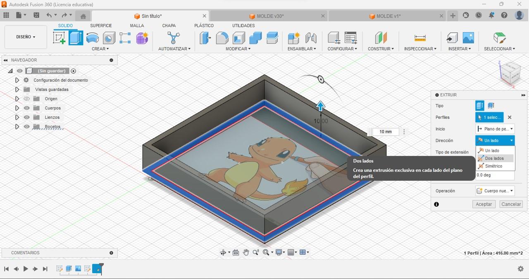Click the 0.0 deg taper angle field
Screen dimensions: 529x279
tap(495, 175)
